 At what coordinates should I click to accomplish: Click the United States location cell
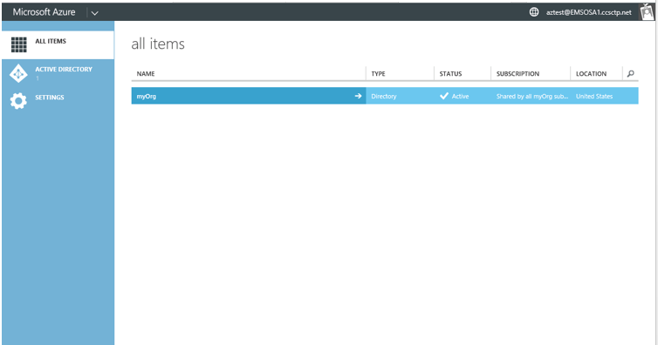tap(594, 97)
